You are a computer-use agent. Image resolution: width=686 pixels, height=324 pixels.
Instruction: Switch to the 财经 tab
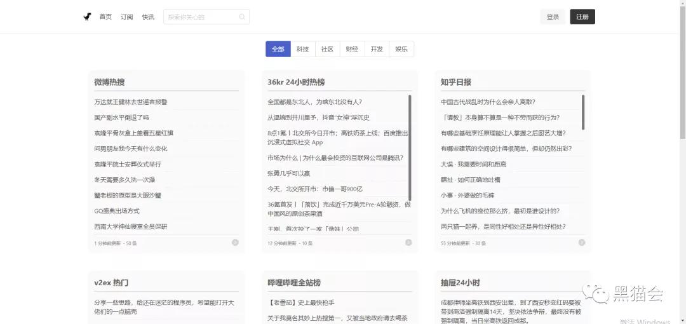tap(352, 49)
